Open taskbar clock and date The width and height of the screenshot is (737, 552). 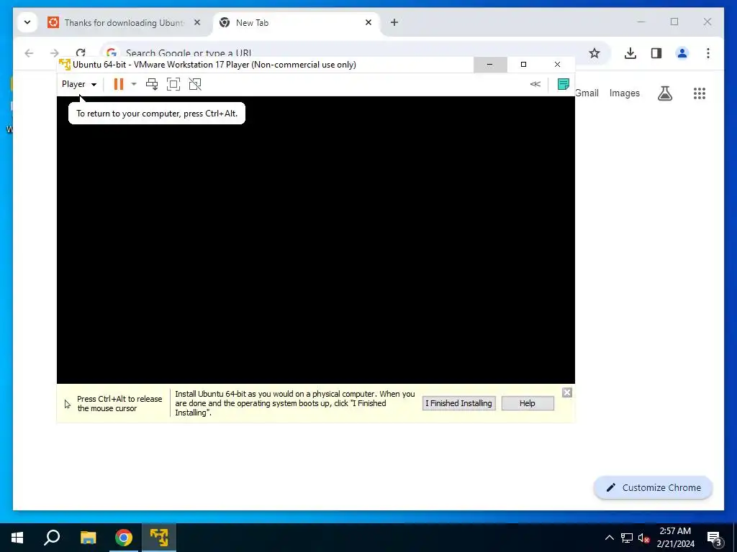point(675,538)
